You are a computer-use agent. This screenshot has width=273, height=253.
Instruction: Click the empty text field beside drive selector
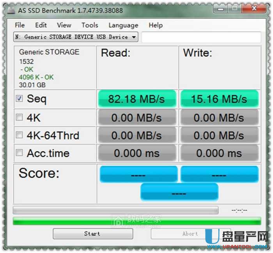[201, 37]
